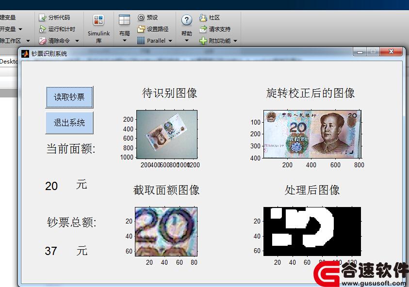409x287 pixels.
Task: Click the 截取面额图像 heading
Action: (x=166, y=190)
